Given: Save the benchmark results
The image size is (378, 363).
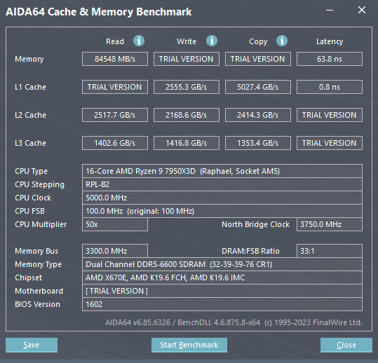Looking at the screenshot, I should coord(32,345).
